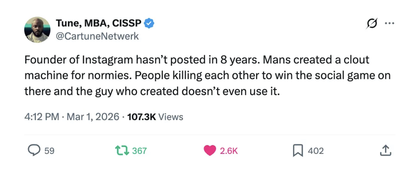
Task: Click the 2.6K likes count
Action: click(x=229, y=151)
